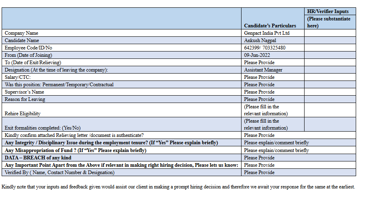377x197 pixels.
Task: Select the 'Genpact India Pvt Ltd' cell
Action: pos(266,33)
